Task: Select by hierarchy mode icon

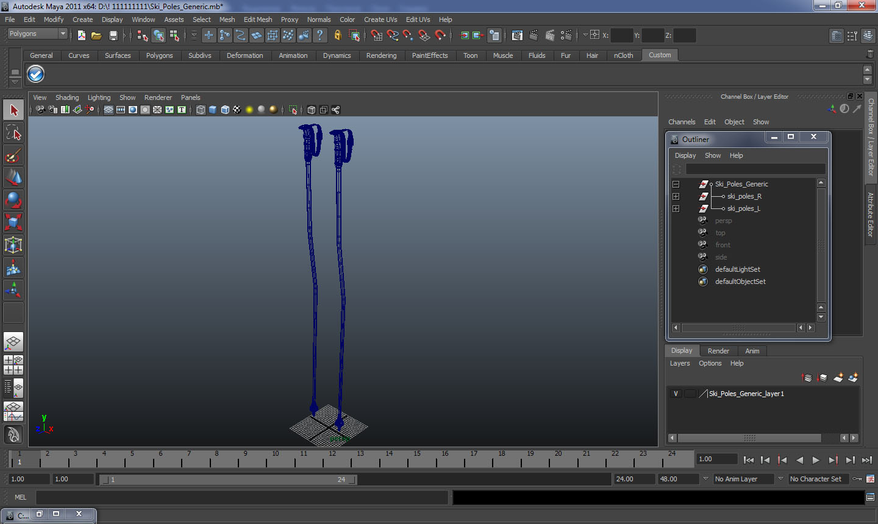Action: (143, 35)
